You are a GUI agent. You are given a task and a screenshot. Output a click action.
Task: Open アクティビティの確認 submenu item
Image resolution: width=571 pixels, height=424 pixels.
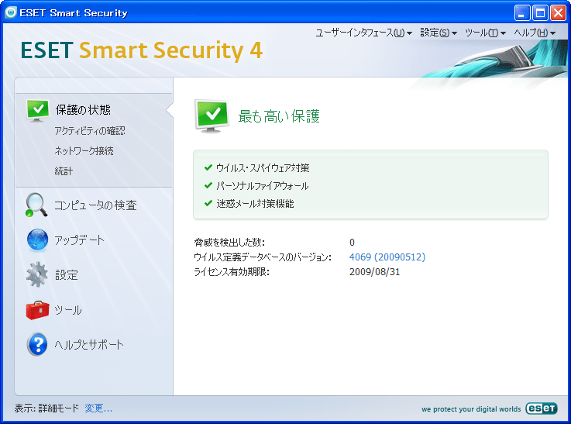click(x=90, y=131)
